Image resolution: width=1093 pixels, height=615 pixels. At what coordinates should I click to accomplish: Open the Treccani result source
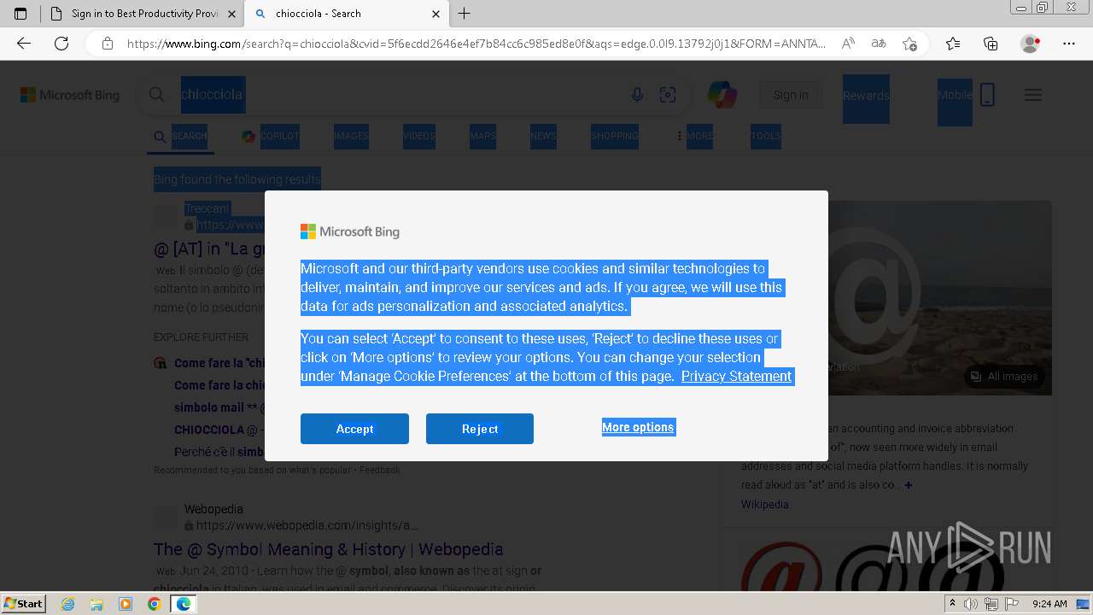click(207, 208)
